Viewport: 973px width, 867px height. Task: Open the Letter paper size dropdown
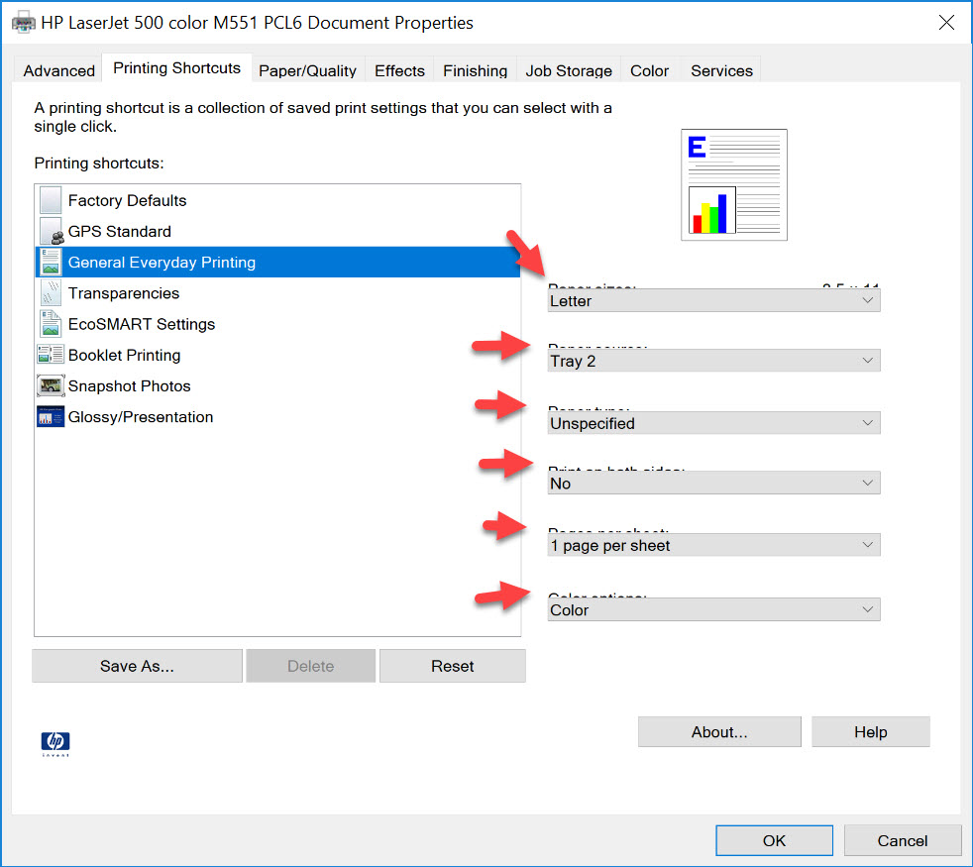pyautogui.click(x=713, y=300)
